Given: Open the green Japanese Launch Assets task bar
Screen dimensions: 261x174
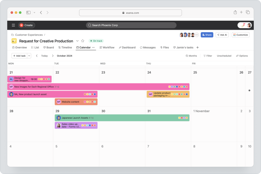Looking at the screenshot, I should 122,118.
